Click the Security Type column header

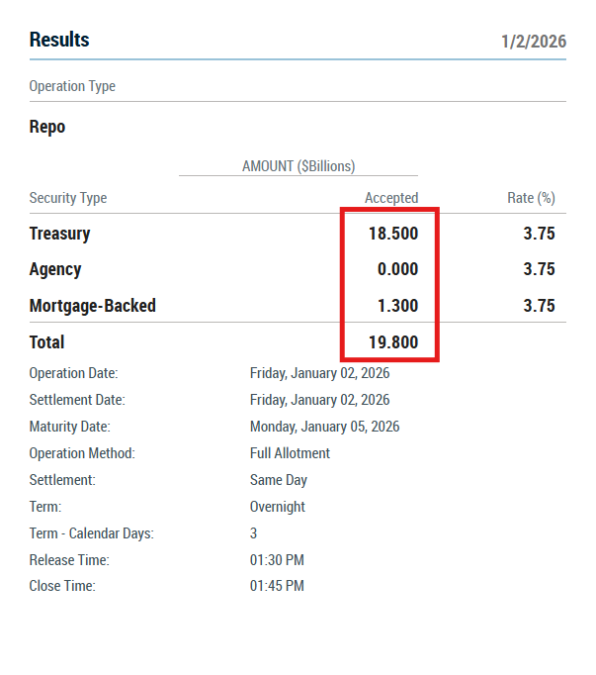click(x=68, y=198)
